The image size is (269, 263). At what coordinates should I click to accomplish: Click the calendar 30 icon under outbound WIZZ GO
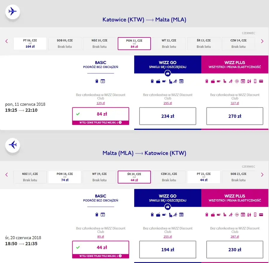point(181,81)
